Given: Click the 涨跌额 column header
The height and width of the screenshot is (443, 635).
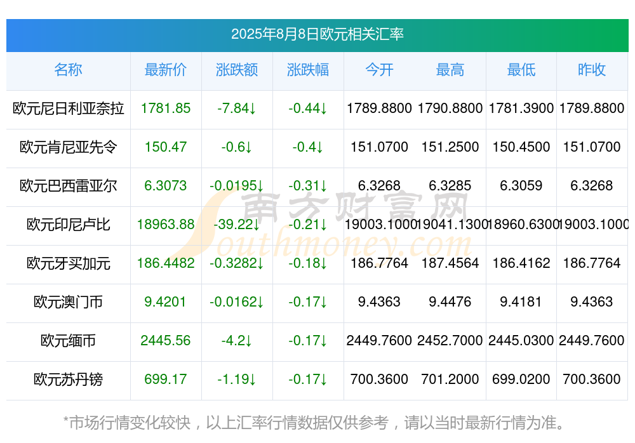Looking at the screenshot, I should coord(236,70).
